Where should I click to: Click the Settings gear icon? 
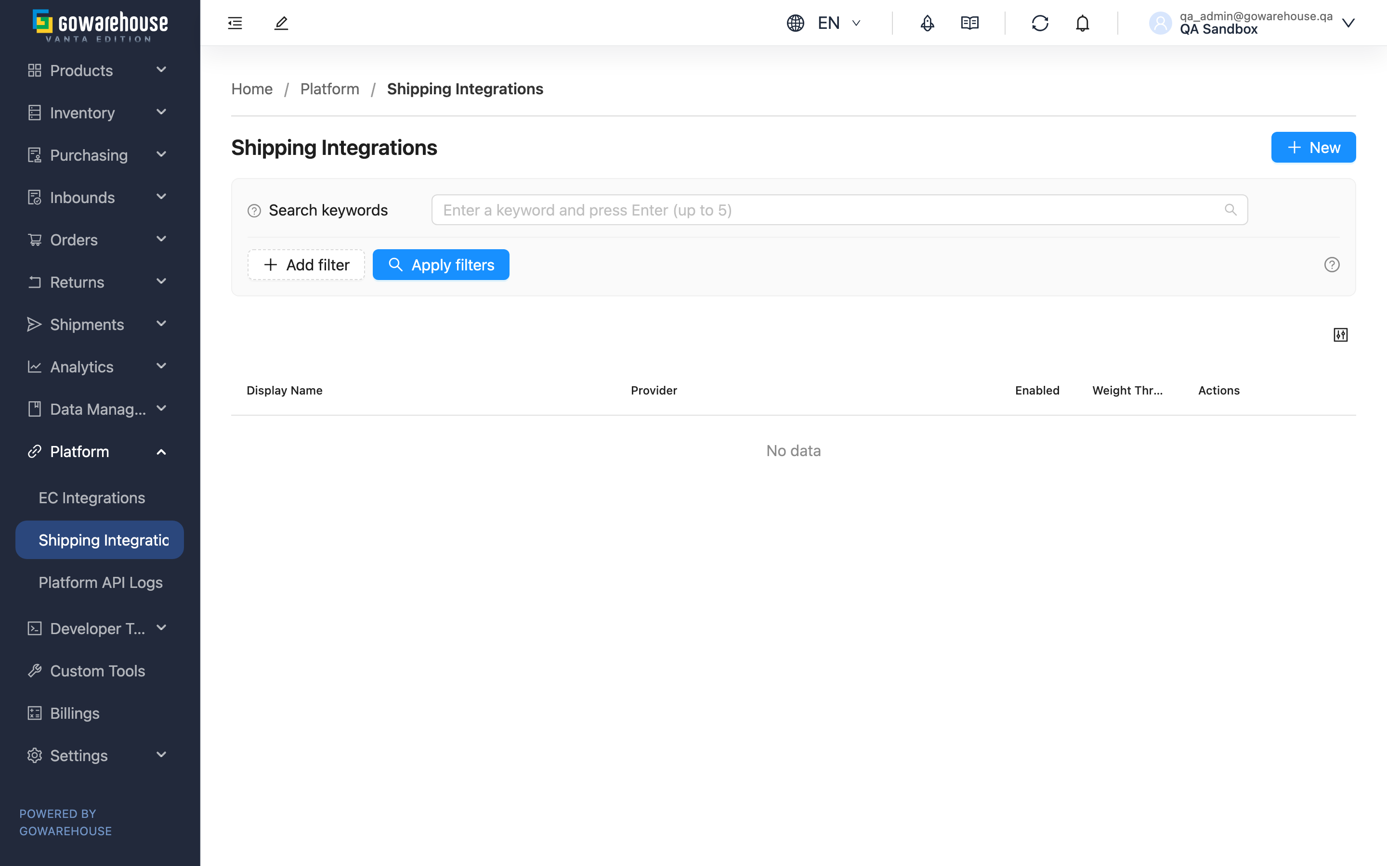pyautogui.click(x=34, y=756)
